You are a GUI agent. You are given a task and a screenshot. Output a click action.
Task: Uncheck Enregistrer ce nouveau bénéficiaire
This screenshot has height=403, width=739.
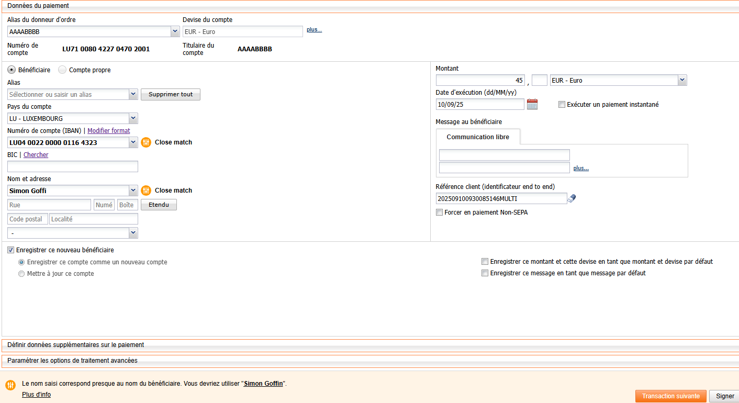point(11,250)
